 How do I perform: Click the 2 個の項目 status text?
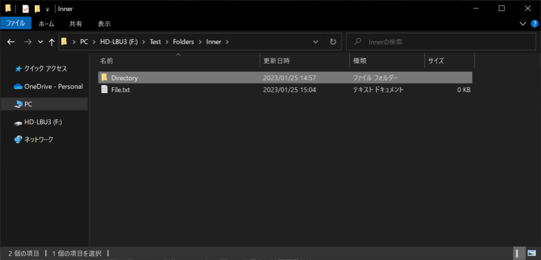[24, 254]
